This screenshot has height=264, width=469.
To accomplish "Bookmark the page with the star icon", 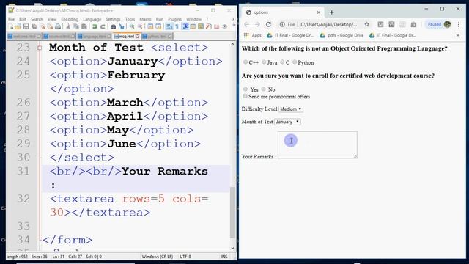I will coord(366,24).
